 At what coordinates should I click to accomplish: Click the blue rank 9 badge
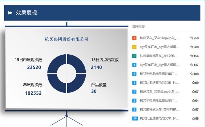click(x=134, y=110)
